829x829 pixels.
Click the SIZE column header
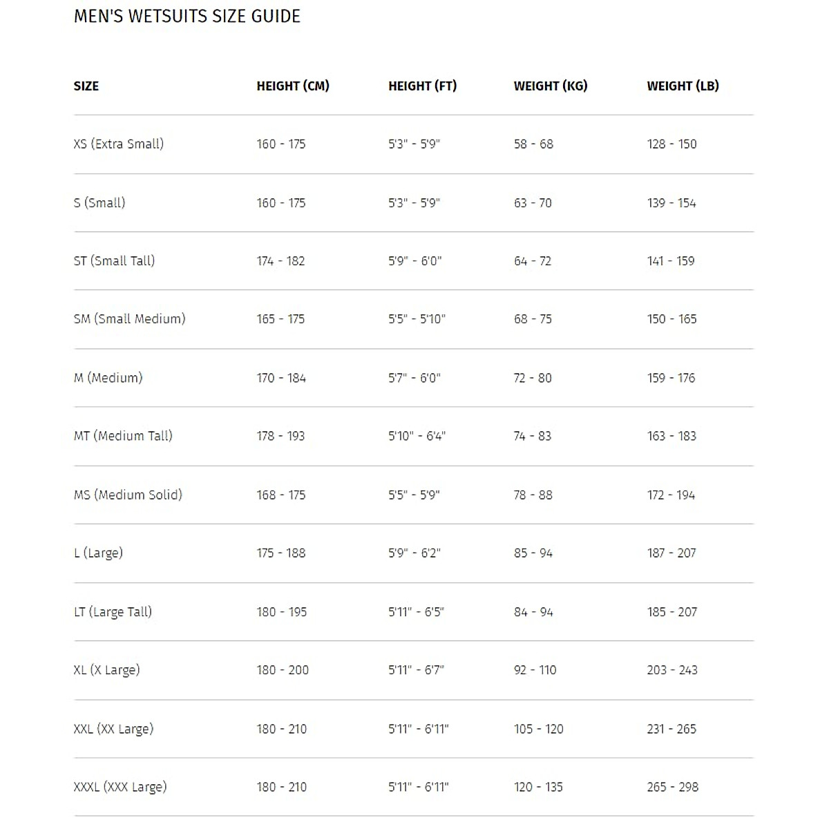pyautogui.click(x=86, y=86)
